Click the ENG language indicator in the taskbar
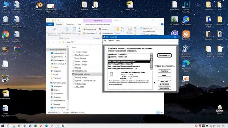This screenshot has height=128, width=228. pos(218,126)
